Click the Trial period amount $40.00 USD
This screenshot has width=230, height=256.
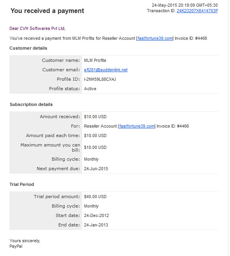95,197
